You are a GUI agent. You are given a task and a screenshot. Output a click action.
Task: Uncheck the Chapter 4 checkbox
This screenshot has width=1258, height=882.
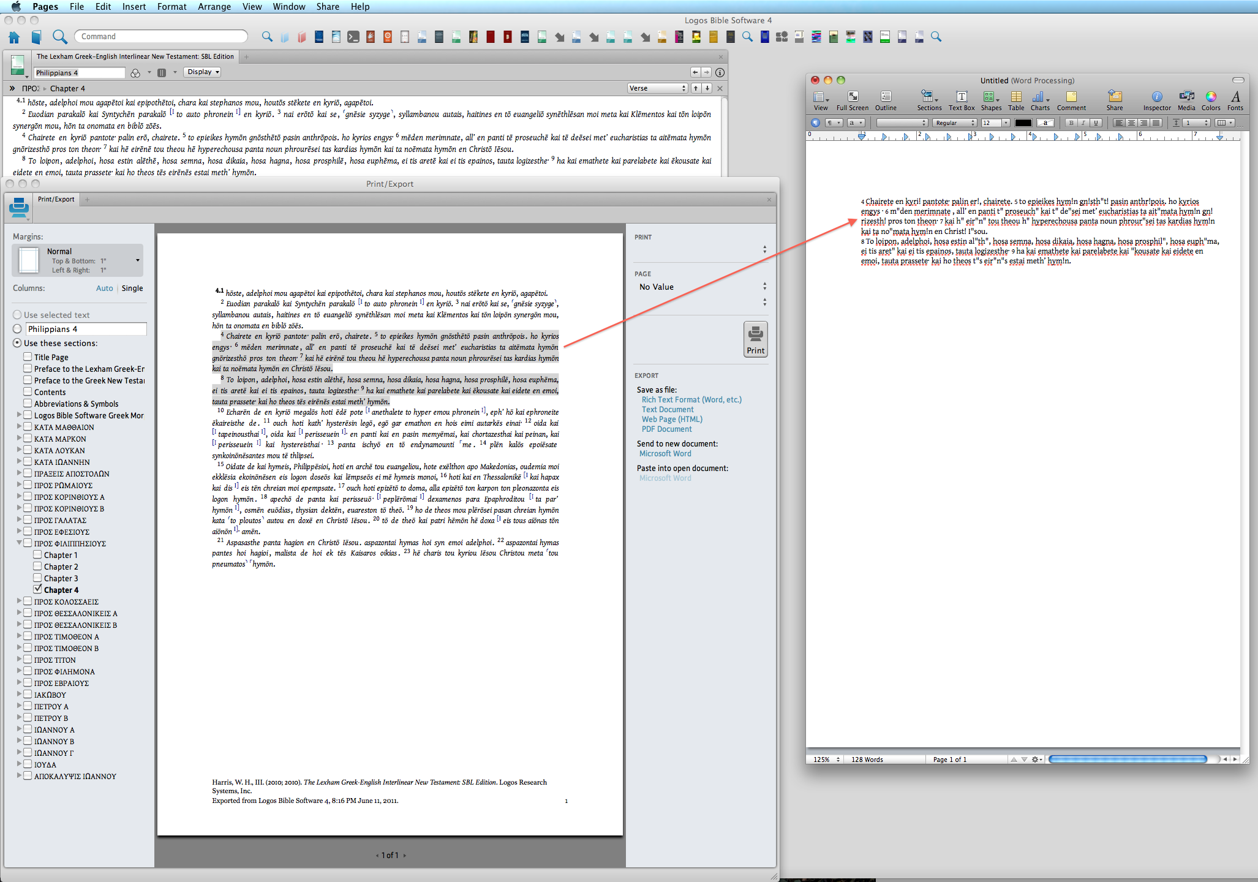pos(37,589)
